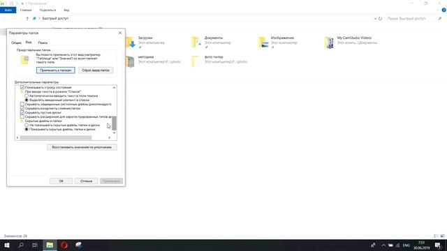Toggle Скрывать пустые диски checkbox
Viewport: 447px width, 251px height.
(22, 113)
